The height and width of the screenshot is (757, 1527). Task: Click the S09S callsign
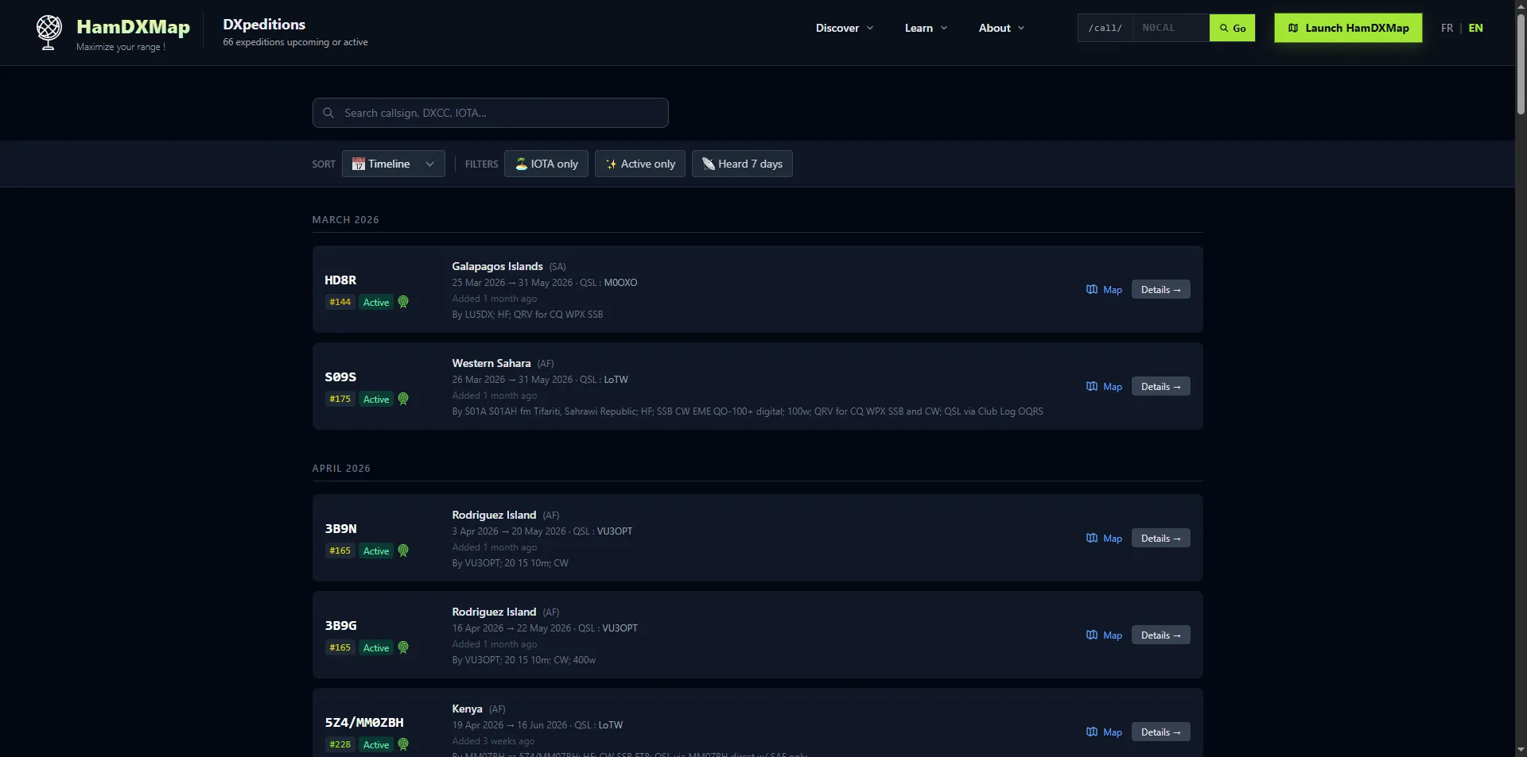(x=340, y=377)
